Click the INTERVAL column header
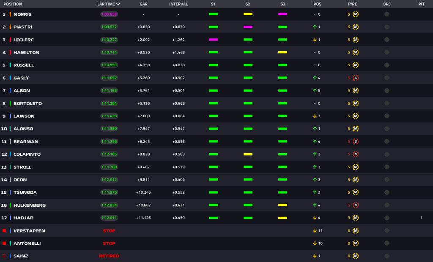 pos(178,4)
